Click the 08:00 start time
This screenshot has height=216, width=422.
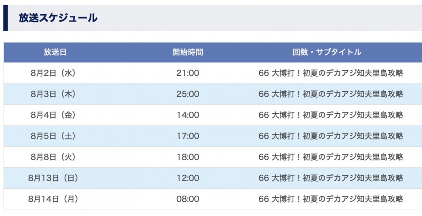point(188,199)
